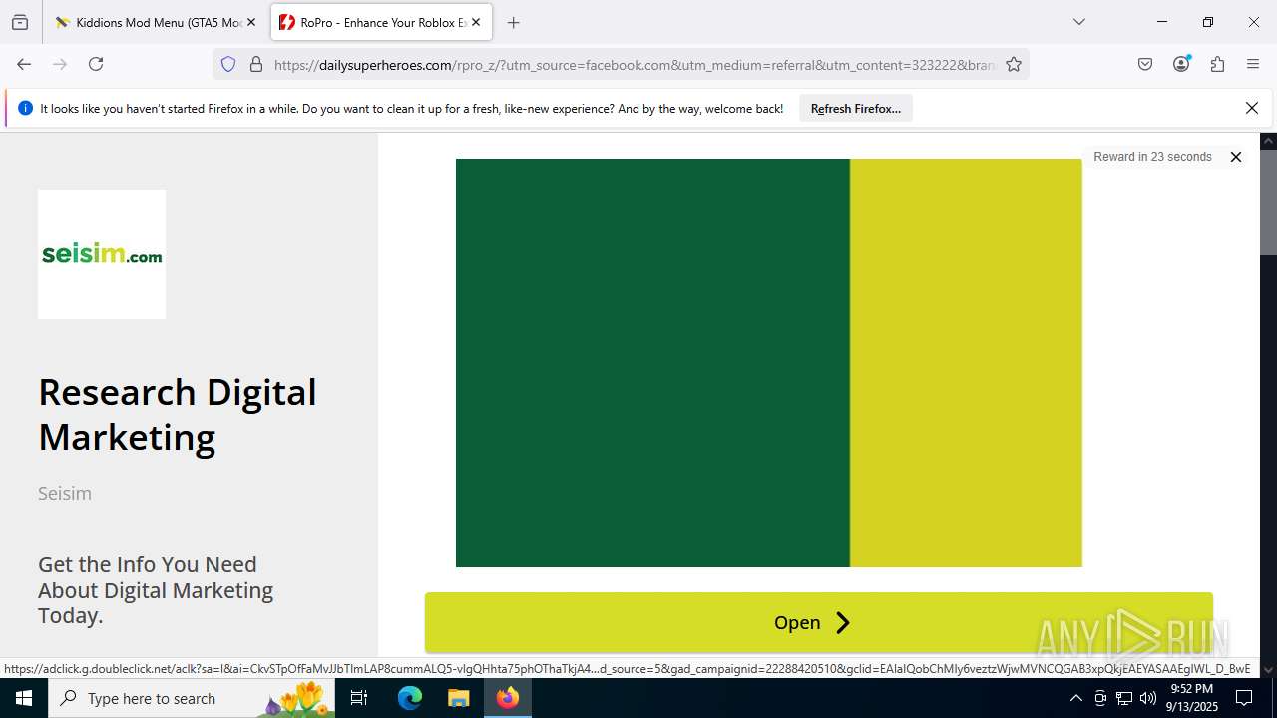Open the volume speaker tray icon

(x=1148, y=698)
